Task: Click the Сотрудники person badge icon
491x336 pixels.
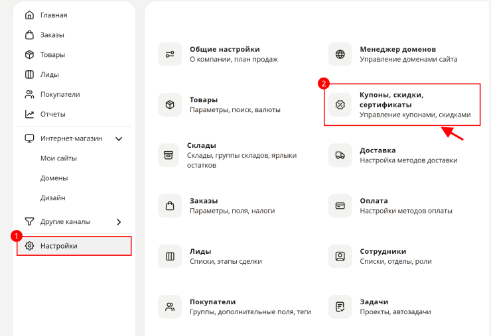Action: 340,256
